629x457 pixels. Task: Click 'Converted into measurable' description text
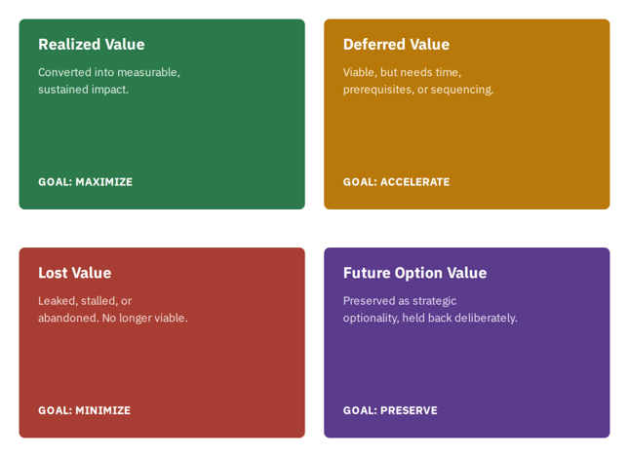coord(109,72)
